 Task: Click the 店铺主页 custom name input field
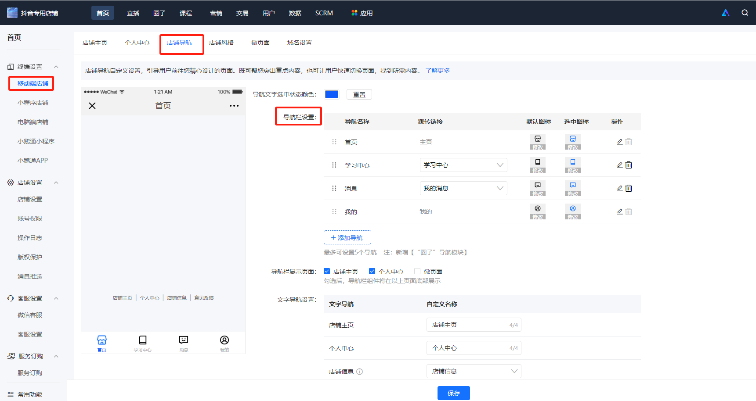(x=474, y=325)
